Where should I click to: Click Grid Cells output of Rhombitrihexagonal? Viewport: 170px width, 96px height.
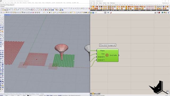click(113, 55)
